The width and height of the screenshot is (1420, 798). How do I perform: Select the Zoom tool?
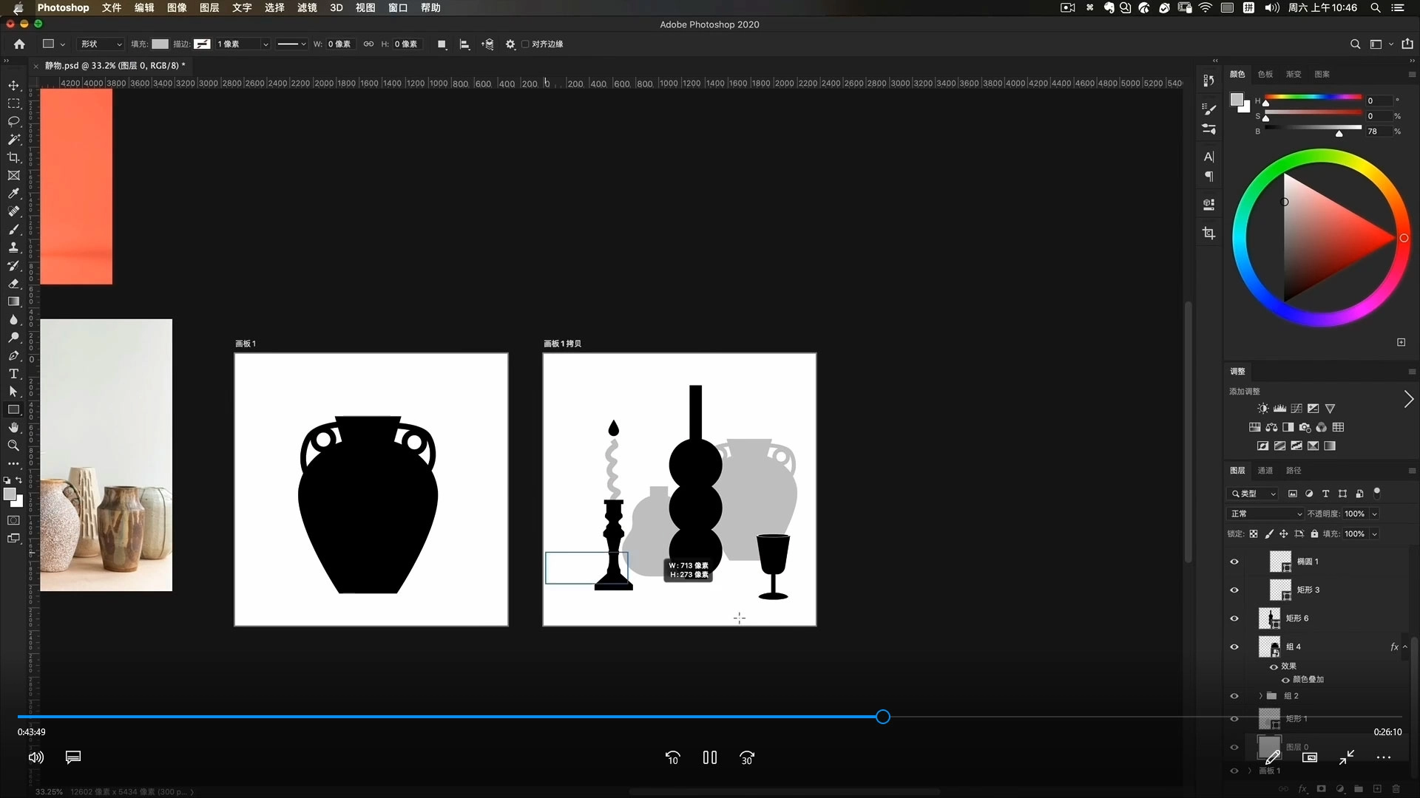pos(13,446)
